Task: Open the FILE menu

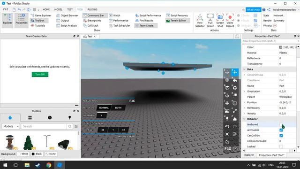Action: click(x=6, y=9)
